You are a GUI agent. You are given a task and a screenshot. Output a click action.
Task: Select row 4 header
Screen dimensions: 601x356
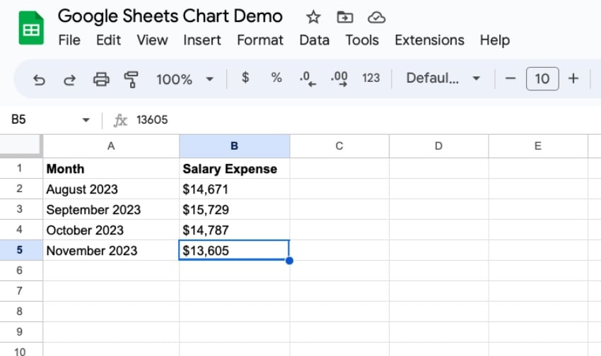point(21,230)
